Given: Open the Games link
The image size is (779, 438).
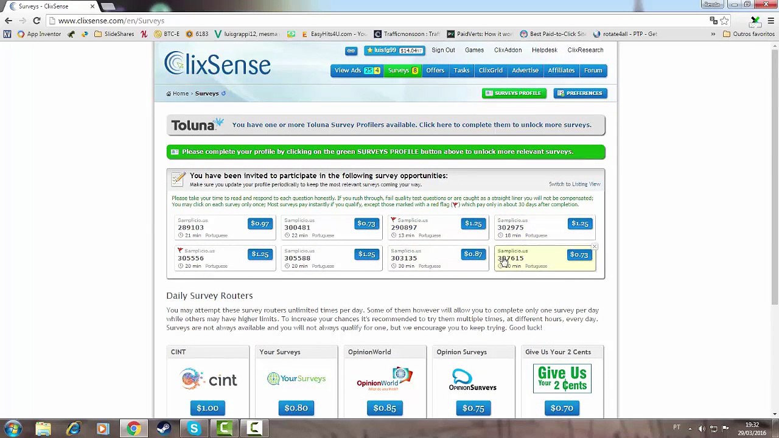Looking at the screenshot, I should (474, 50).
